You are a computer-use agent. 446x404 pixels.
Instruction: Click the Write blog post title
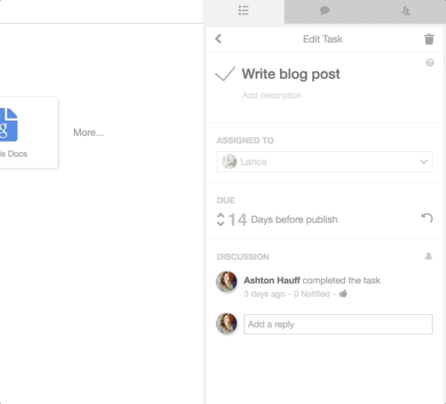(291, 75)
